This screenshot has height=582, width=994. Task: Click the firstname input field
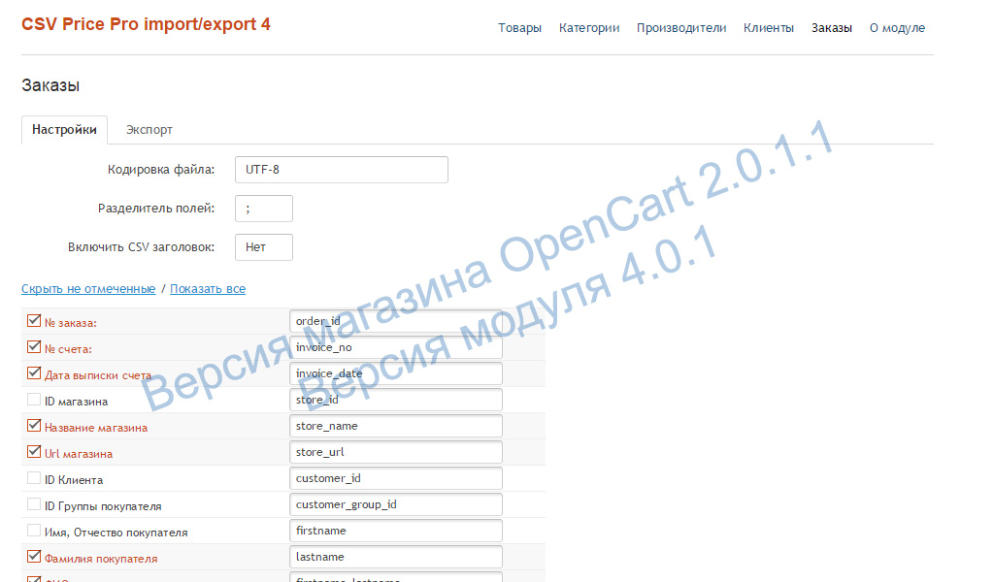tap(396, 531)
